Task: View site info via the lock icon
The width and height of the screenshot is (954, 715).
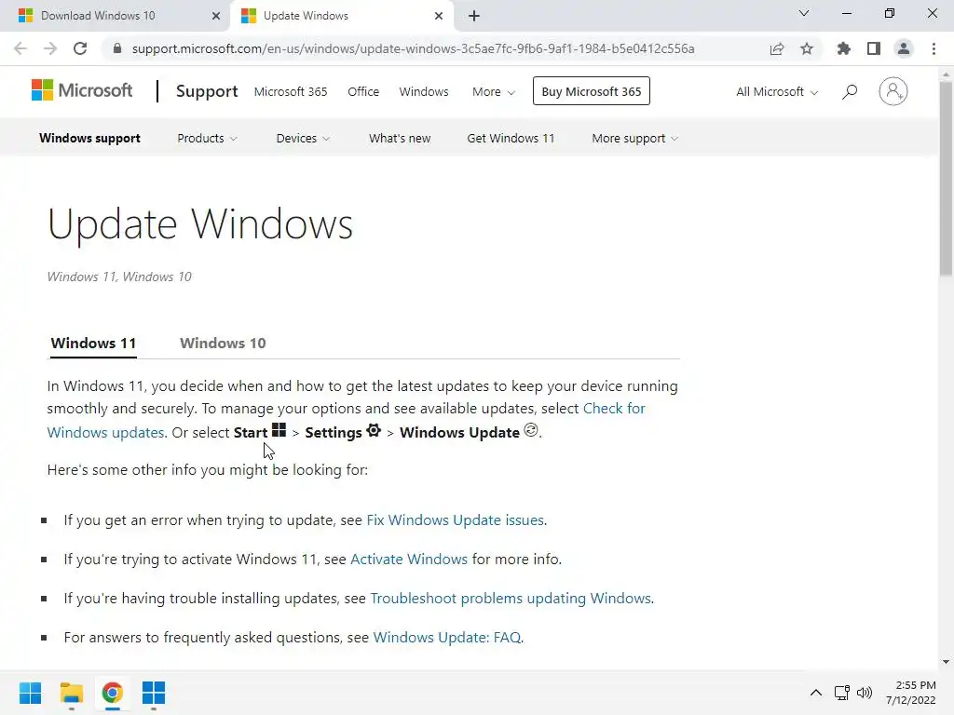Action: coord(117,48)
